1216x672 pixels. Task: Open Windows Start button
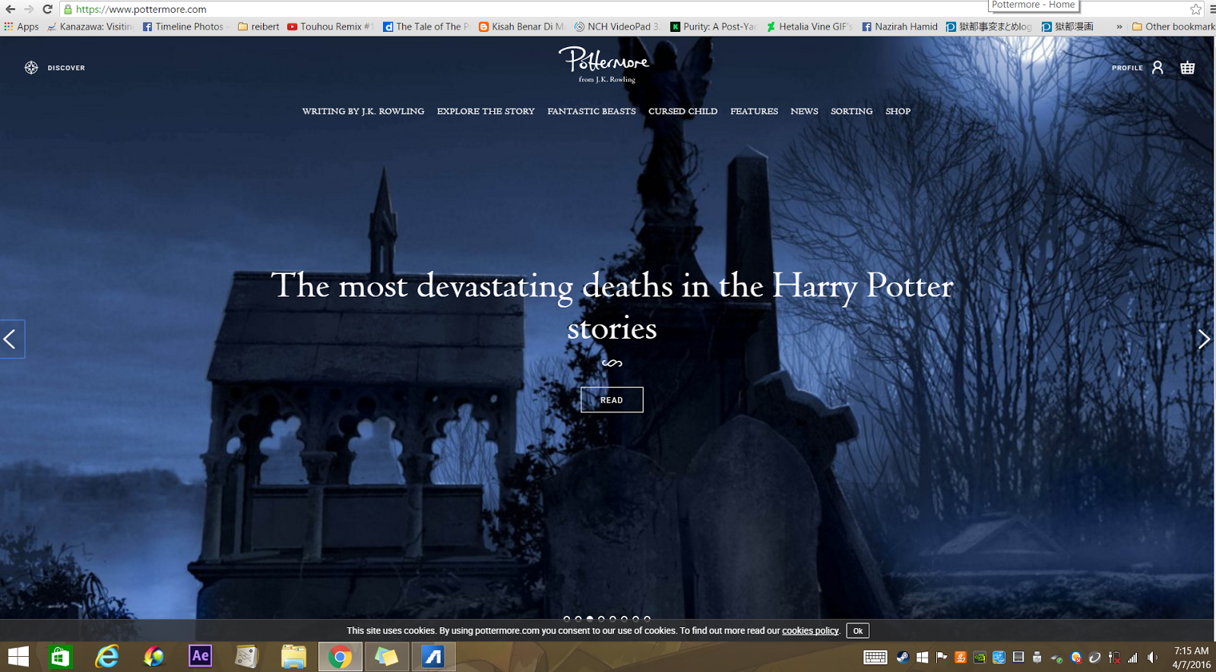17,657
